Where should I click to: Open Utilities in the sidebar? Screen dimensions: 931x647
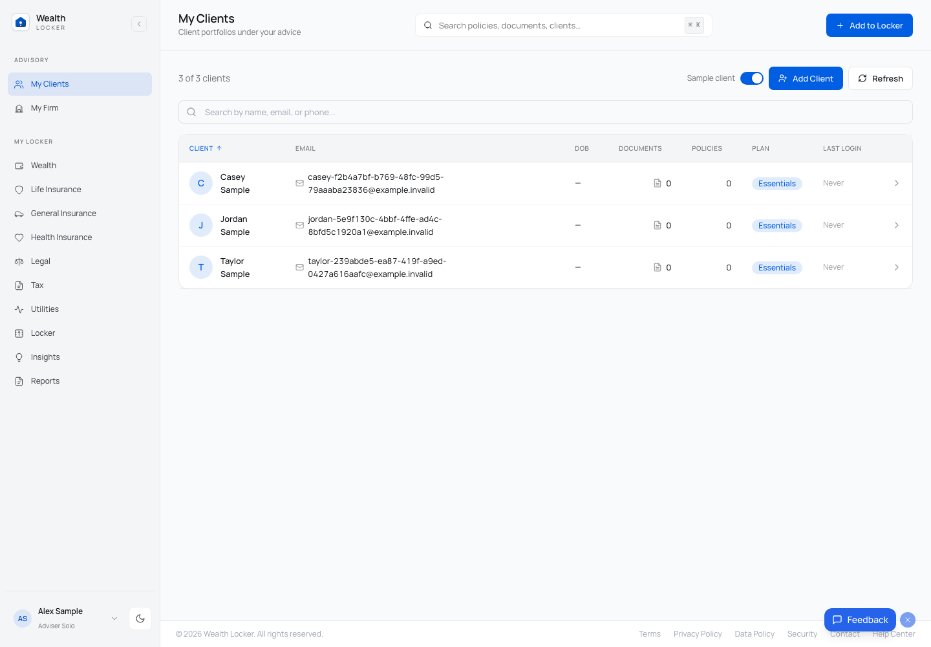point(80,309)
